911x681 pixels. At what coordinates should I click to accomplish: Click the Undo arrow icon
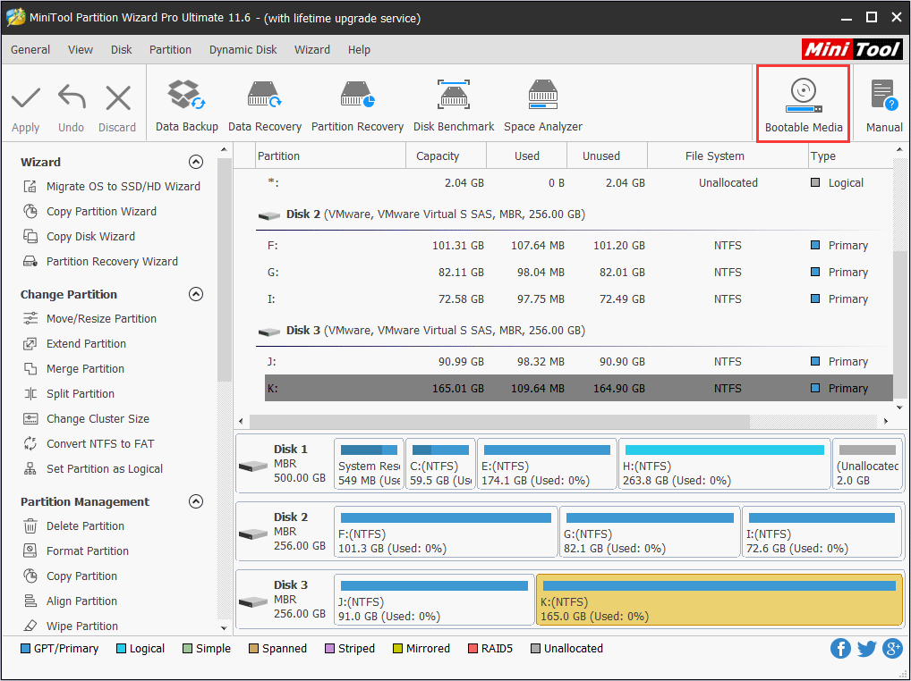coord(72,97)
